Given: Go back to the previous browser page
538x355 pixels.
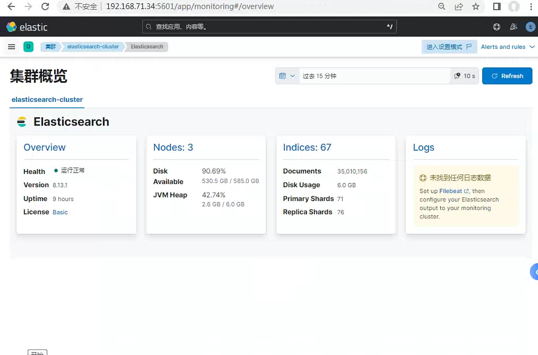Looking at the screenshot, I should pyautogui.click(x=11, y=7).
